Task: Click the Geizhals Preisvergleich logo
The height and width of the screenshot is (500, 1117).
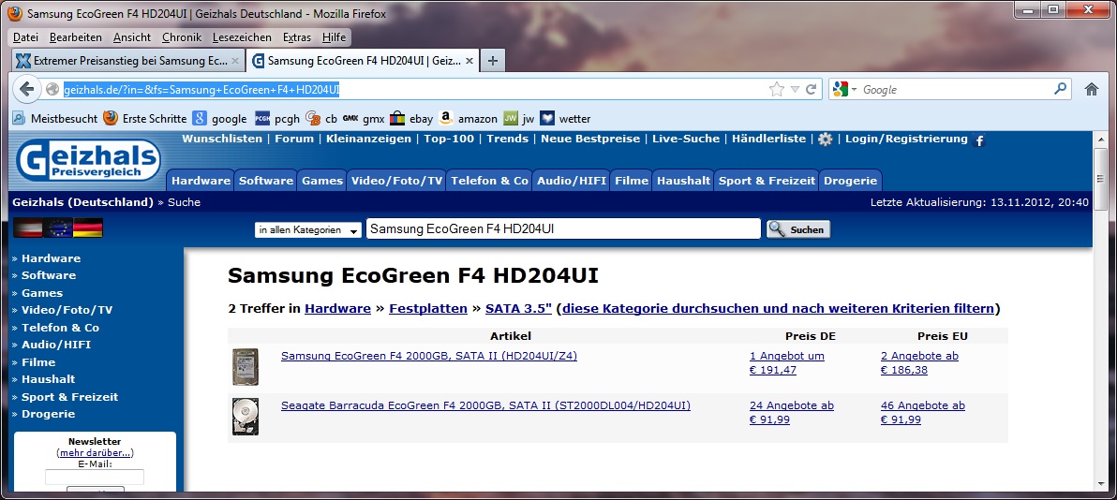Action: 88,160
